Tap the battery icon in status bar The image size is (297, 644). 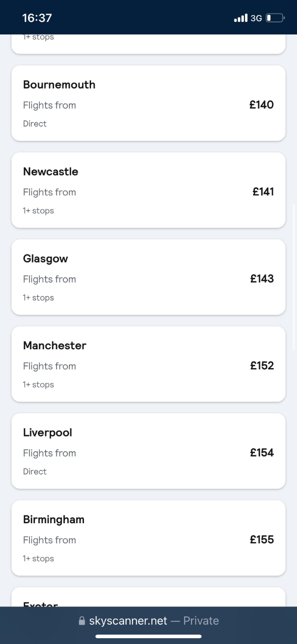275,18
